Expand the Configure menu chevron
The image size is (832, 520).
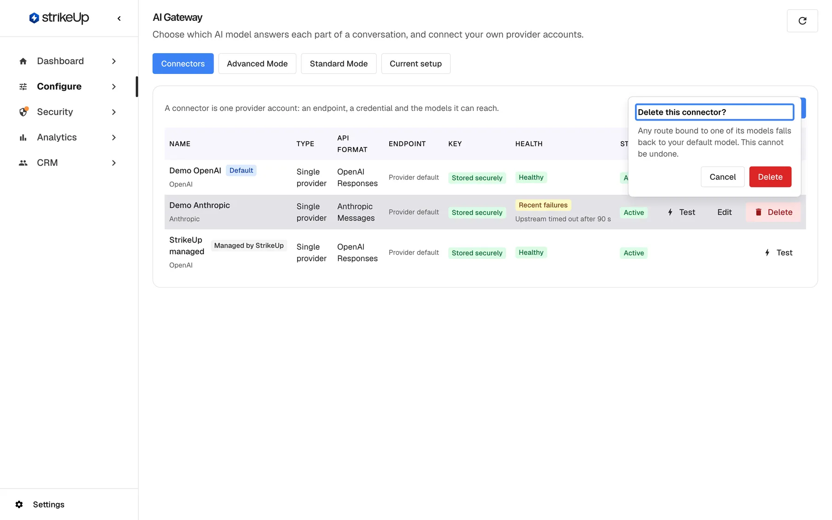pos(114,86)
